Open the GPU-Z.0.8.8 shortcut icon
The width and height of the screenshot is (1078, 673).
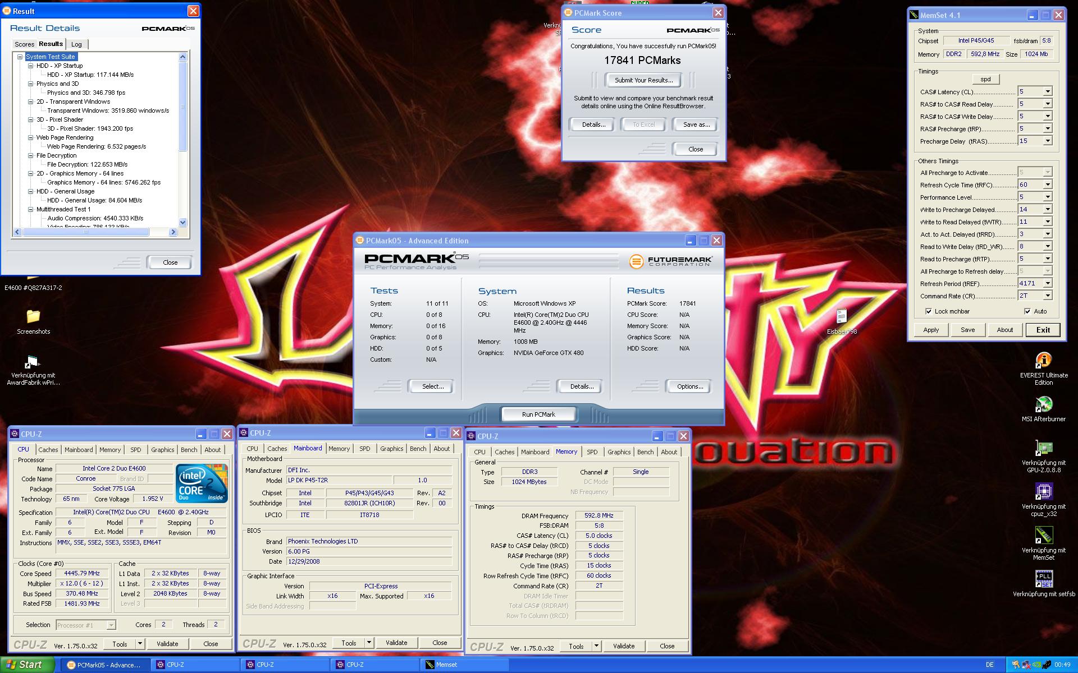pyautogui.click(x=1043, y=448)
